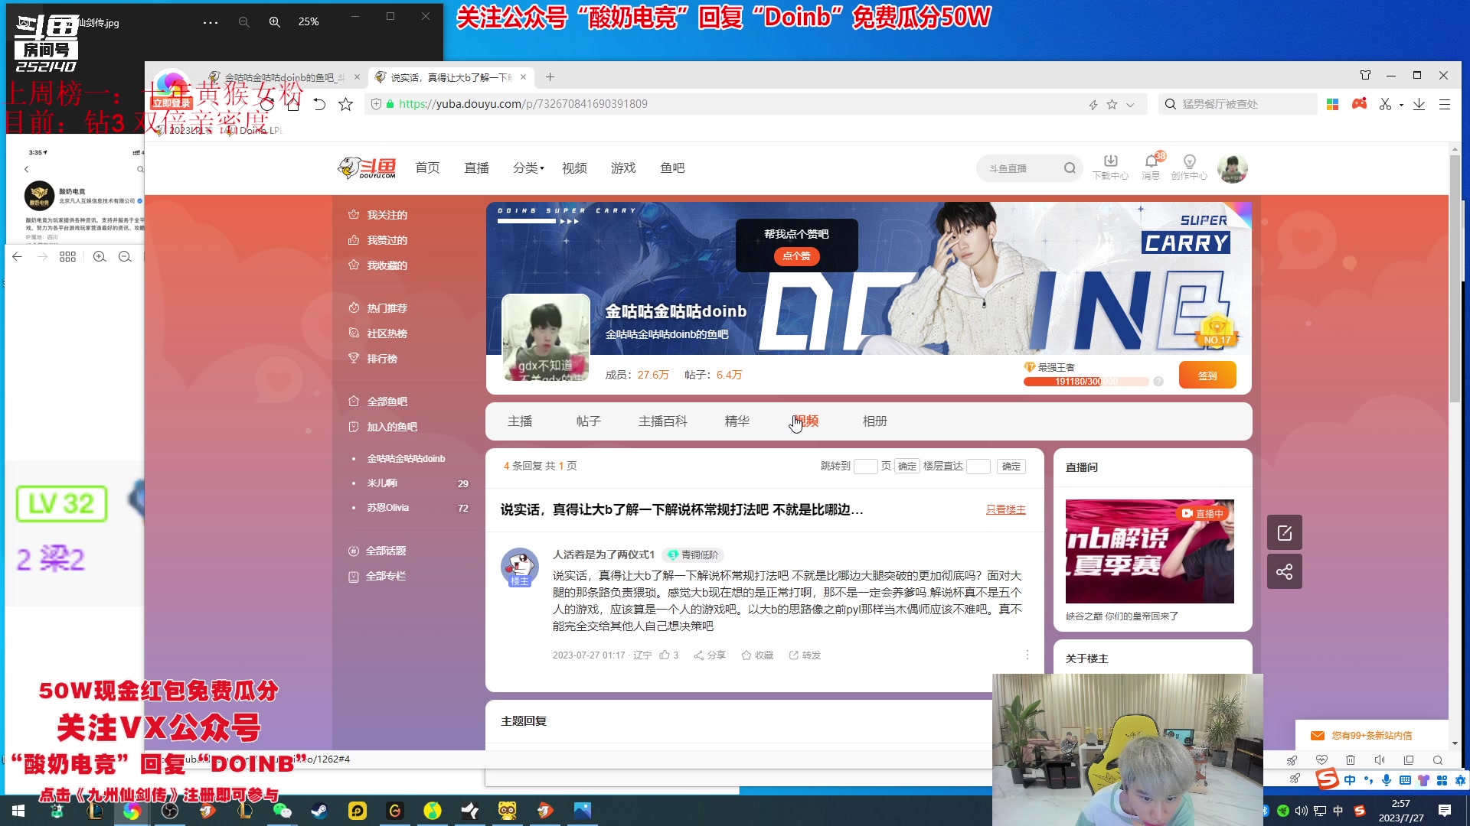Image resolution: width=1470 pixels, height=826 pixels.
Task: Click zoom-in magnifier in image viewer window
Action: 275,22
